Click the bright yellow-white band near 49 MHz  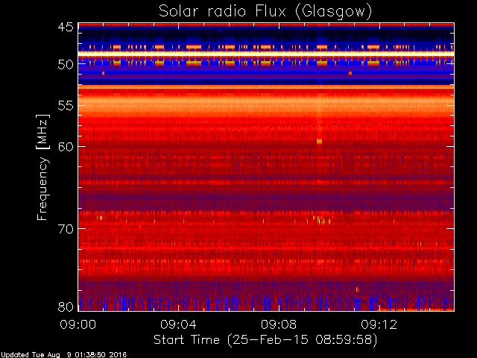click(266, 54)
